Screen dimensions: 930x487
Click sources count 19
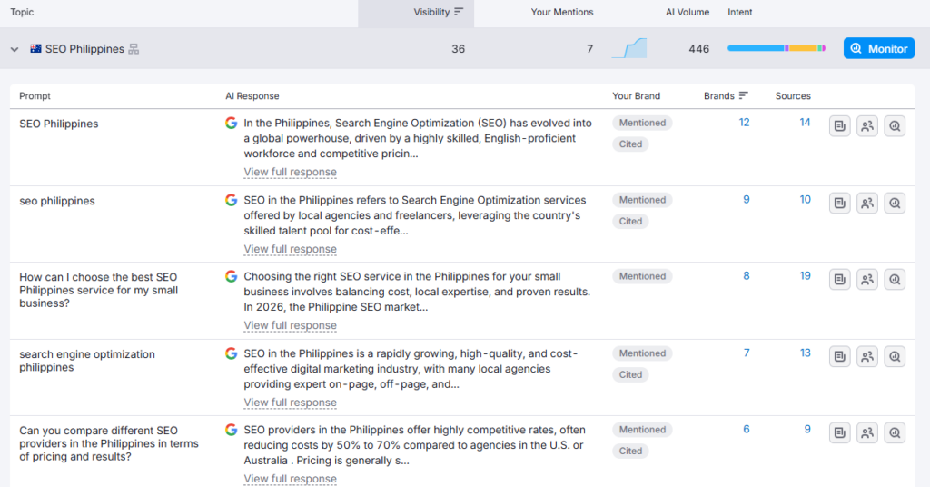805,276
